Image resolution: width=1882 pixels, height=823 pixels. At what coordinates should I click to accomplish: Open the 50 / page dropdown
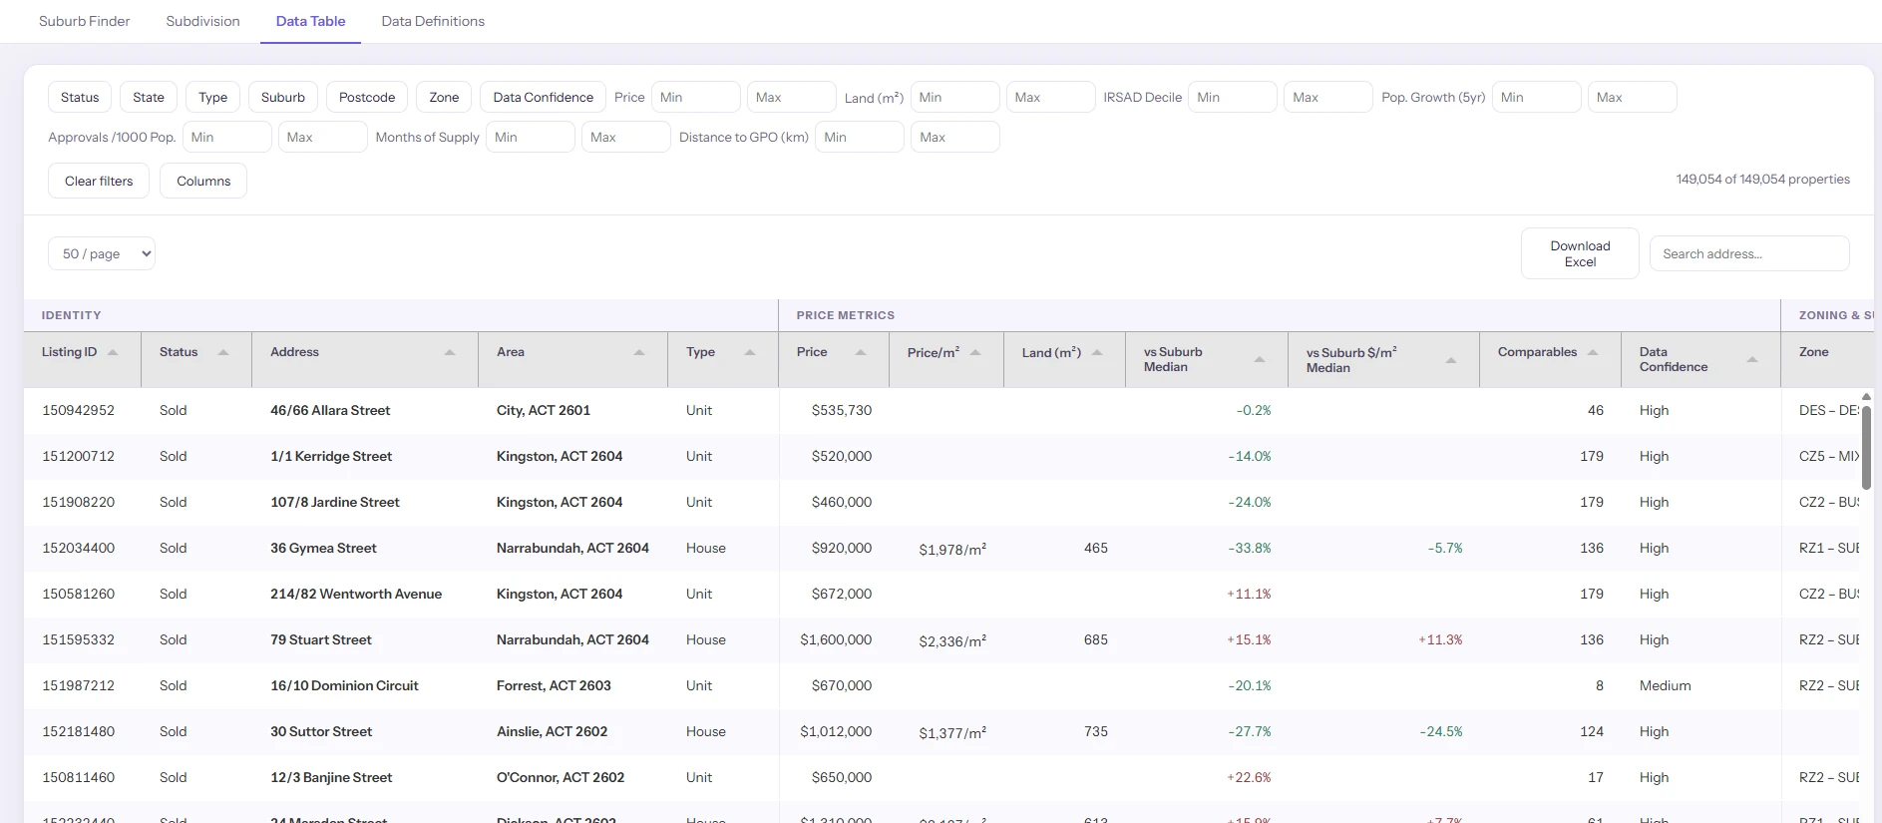pyautogui.click(x=102, y=253)
